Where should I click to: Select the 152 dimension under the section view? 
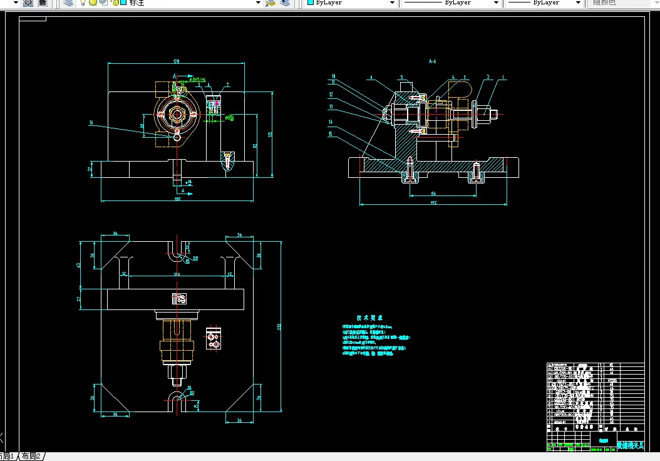(433, 203)
